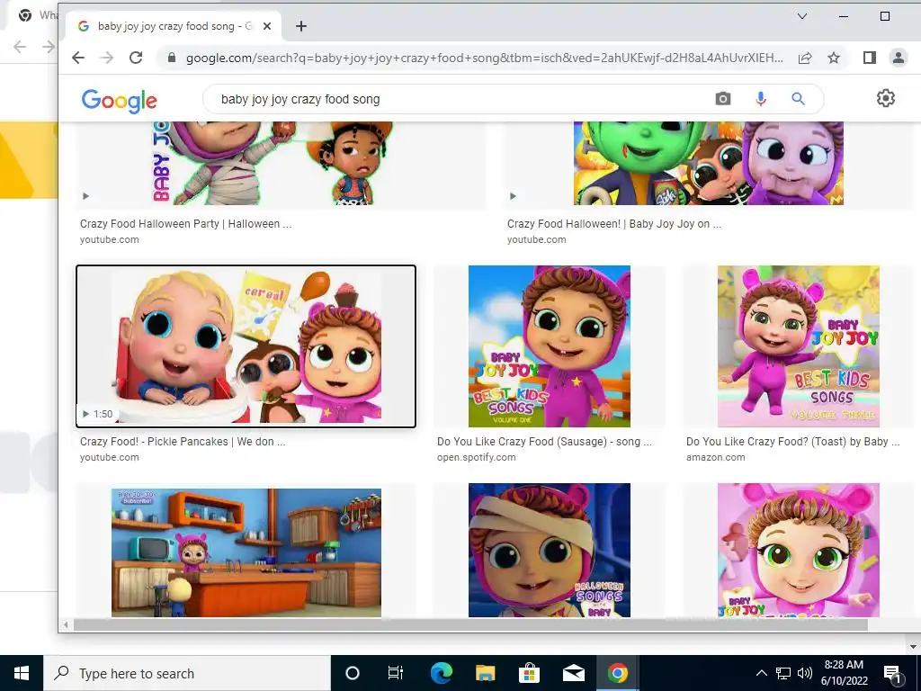
Task: Click 'Do You Like Crazy Food (Sausage)' title
Action: click(544, 442)
